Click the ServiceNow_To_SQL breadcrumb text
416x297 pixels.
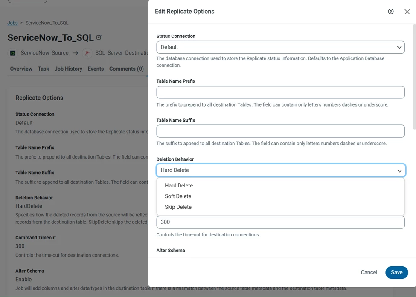[47, 23]
